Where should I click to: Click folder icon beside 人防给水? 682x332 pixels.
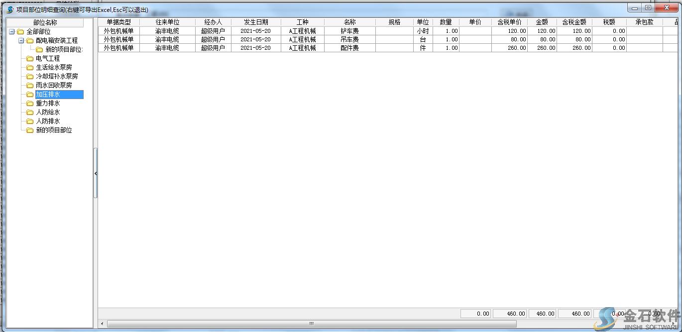(x=30, y=112)
